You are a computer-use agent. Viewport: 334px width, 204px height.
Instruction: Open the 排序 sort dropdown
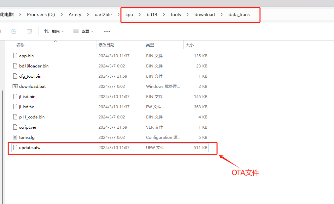coord(54,31)
